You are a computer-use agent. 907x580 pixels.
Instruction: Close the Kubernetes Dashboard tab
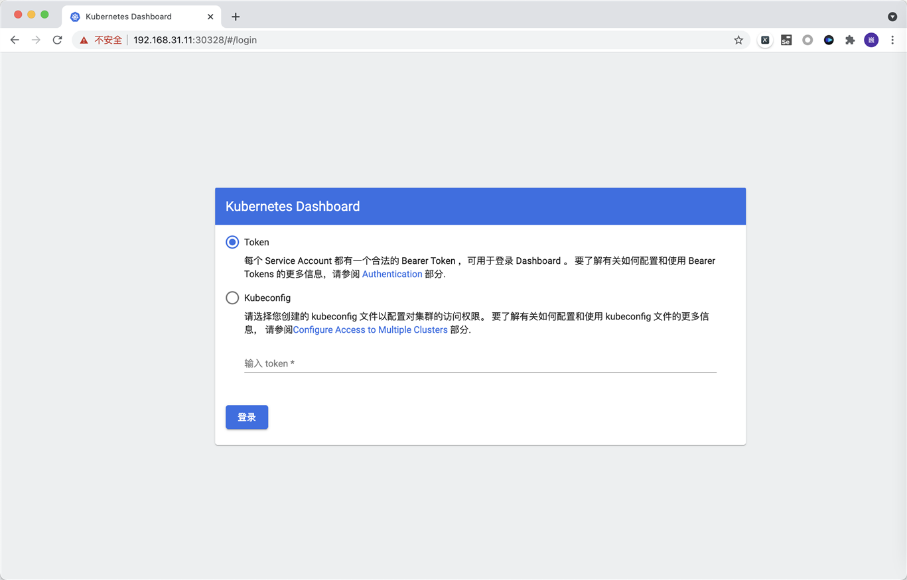tap(210, 17)
